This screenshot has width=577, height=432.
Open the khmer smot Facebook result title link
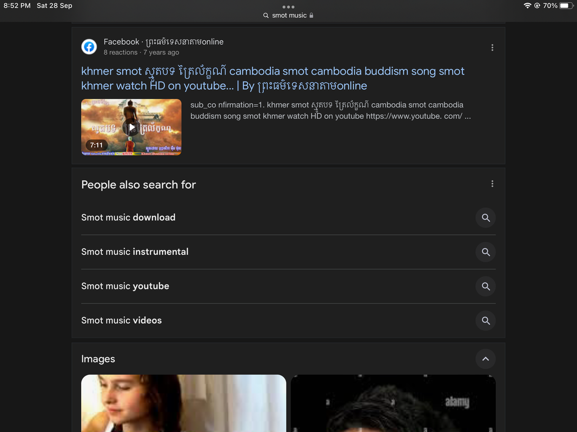point(273,78)
